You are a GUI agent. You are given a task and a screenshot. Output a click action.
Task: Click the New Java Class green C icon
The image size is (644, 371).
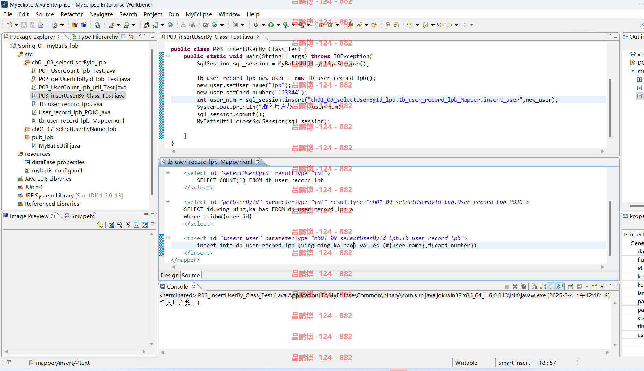(330, 25)
